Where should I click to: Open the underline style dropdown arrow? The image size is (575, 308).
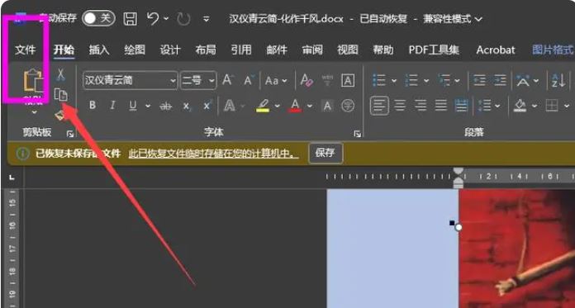pos(148,107)
